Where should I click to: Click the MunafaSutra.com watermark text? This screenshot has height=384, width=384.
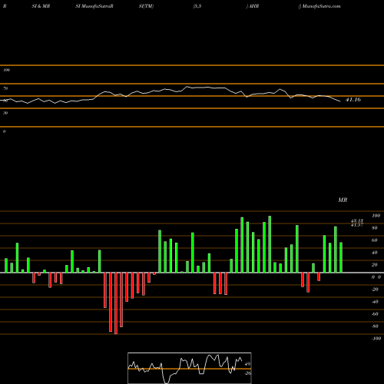(321, 6)
